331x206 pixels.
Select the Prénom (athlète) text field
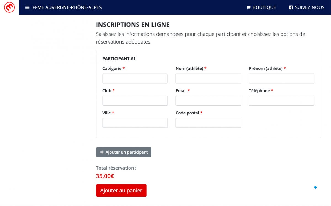tap(281, 79)
